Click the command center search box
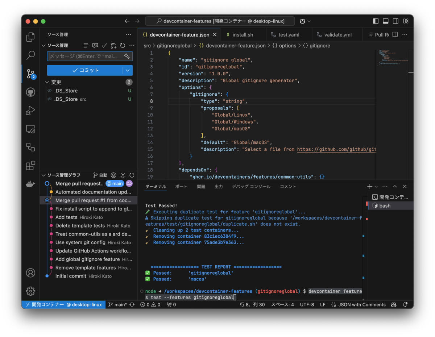 click(x=220, y=21)
